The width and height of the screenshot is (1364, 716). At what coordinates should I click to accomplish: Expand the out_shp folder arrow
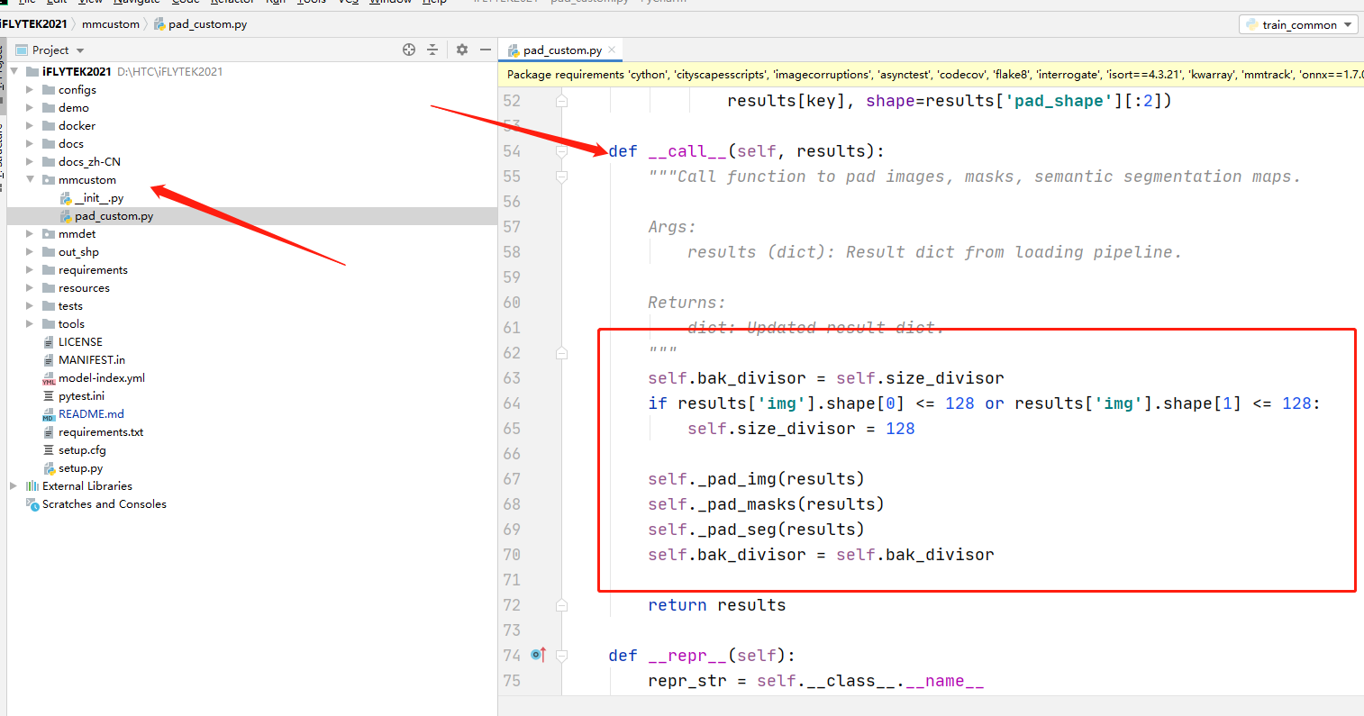pos(30,251)
